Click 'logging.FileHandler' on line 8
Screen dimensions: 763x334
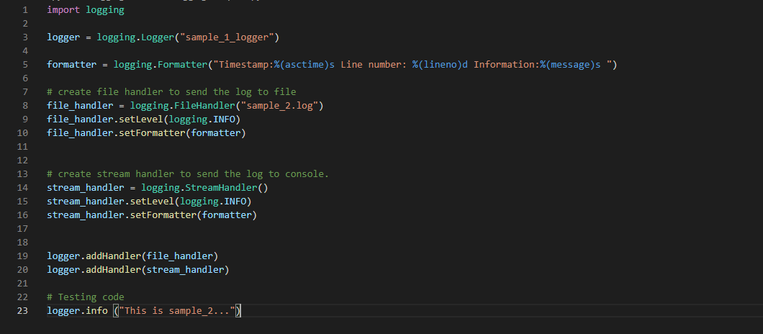click(x=183, y=106)
